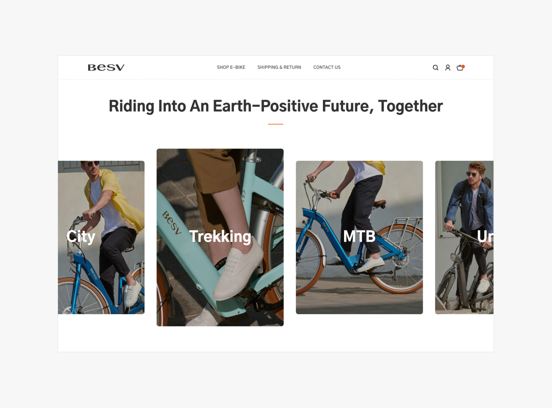Click the cut-off 'Ur' label text
The width and height of the screenshot is (552, 408).
tap(485, 237)
